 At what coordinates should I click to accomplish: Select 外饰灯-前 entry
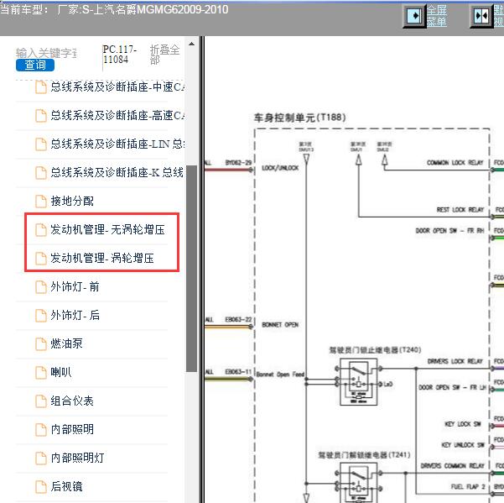click(75, 286)
